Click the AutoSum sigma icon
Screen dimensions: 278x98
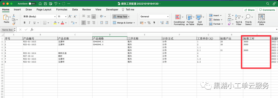click(x=229, y=15)
